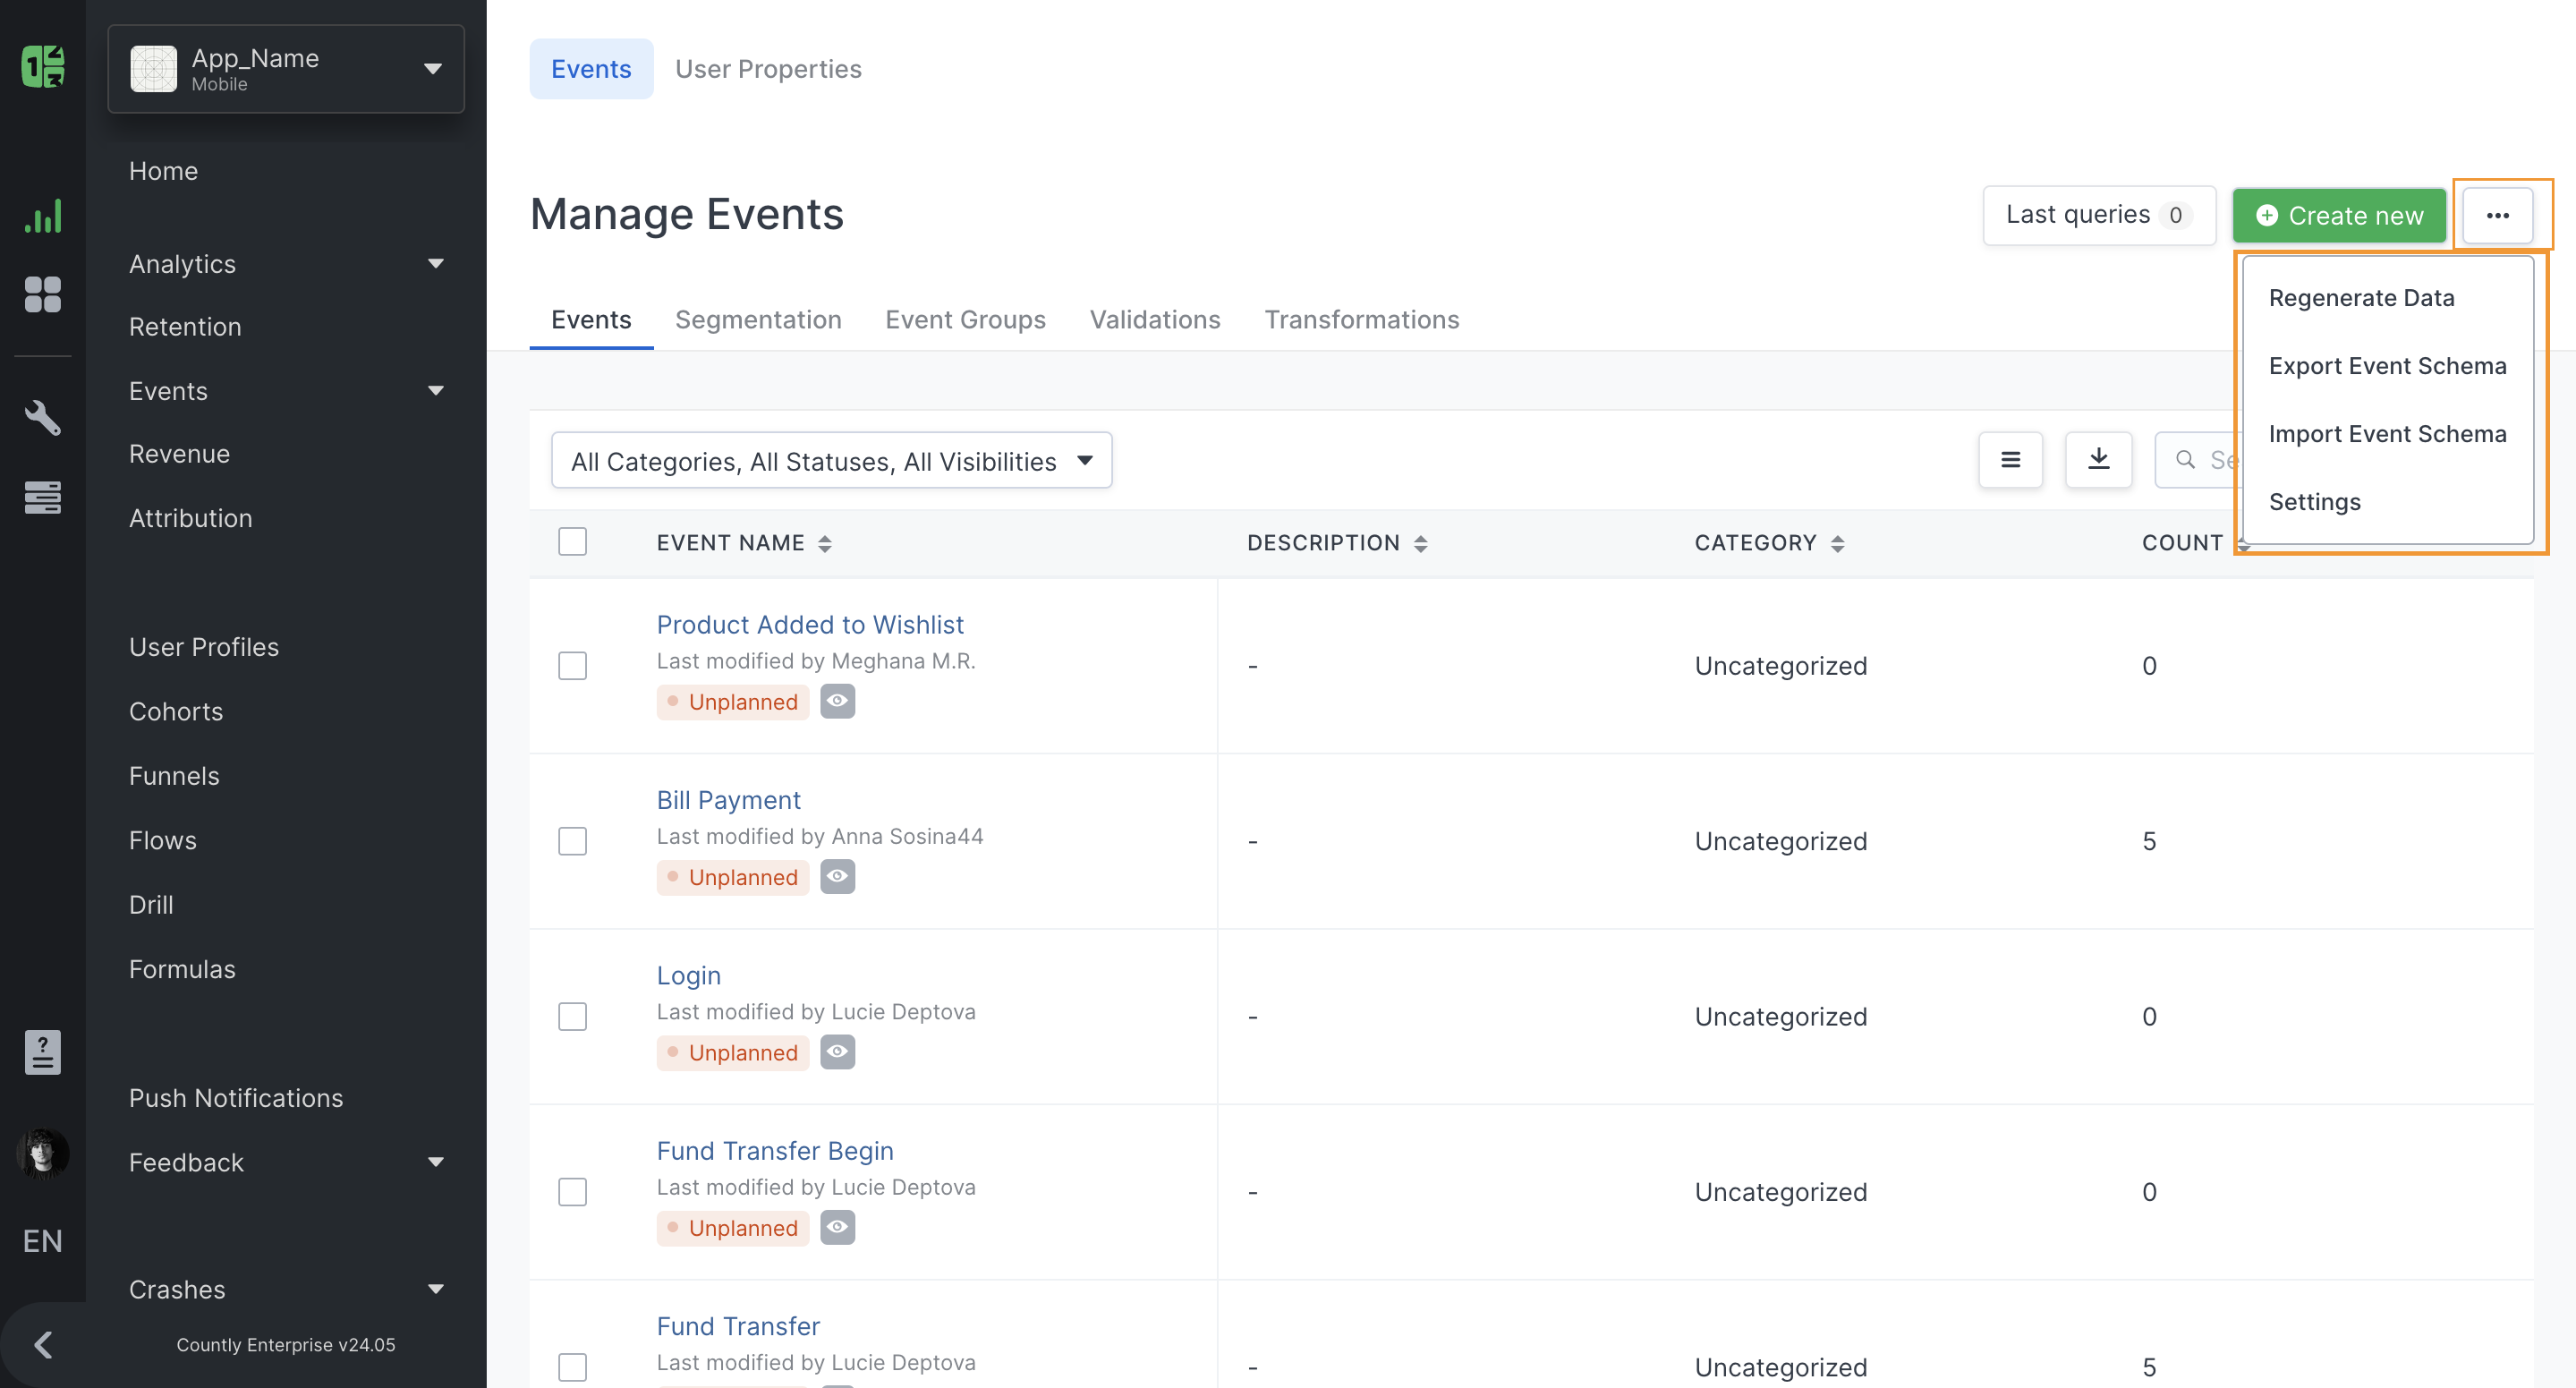Image resolution: width=2576 pixels, height=1388 pixels.
Task: Check the Fund Transfer row checkbox
Action: [x=572, y=1367]
